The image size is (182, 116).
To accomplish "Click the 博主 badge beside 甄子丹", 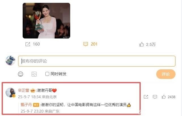I will [x=36, y=105].
